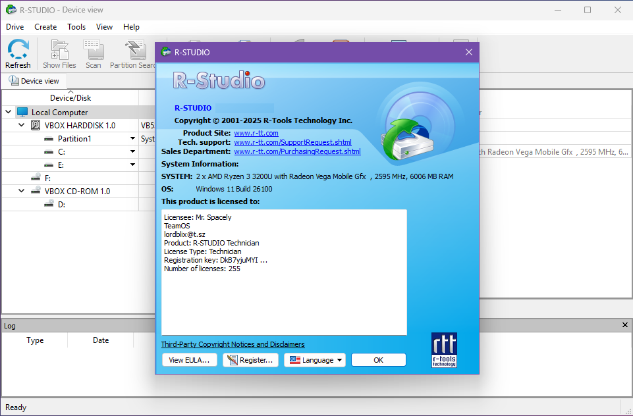Screen dimensions: 633x416
Task: Click the R-Studio title bar app icon in dialog
Action: [x=166, y=52]
